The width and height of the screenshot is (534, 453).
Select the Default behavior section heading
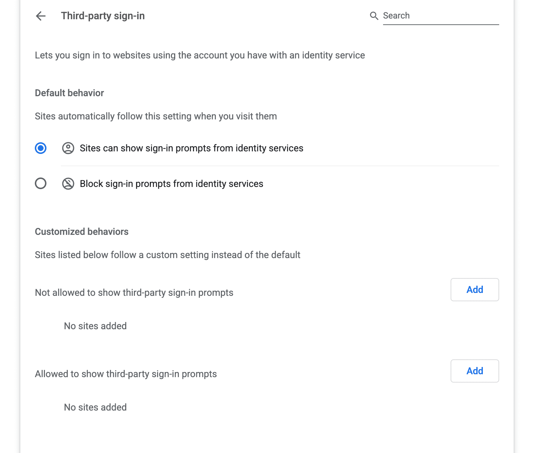click(69, 93)
